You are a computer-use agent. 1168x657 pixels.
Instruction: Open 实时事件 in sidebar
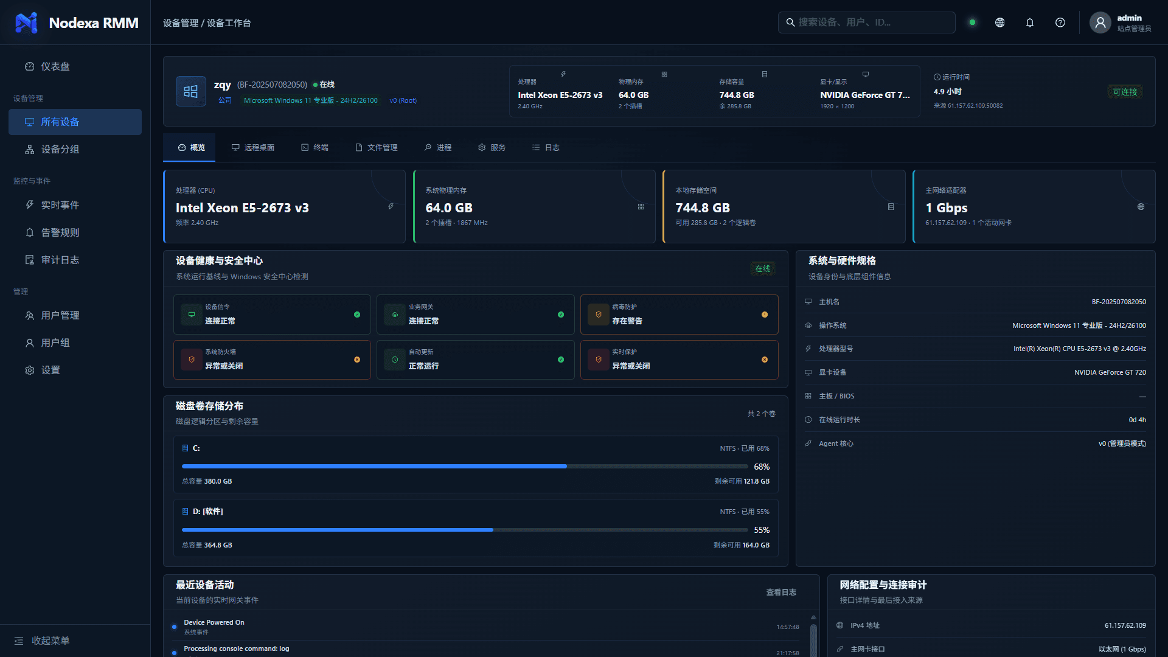[x=75, y=205]
